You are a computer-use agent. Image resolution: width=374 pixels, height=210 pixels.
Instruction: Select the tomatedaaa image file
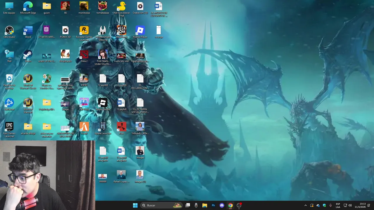point(103,8)
